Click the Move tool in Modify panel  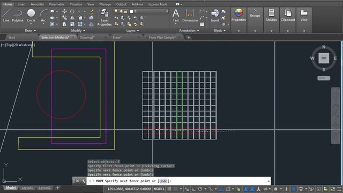click(64, 11)
